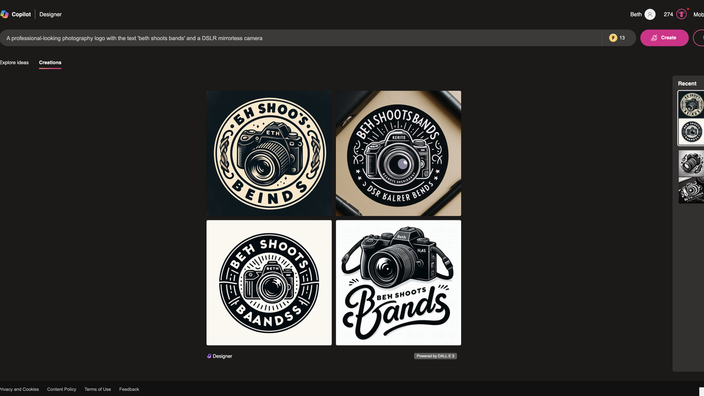This screenshot has height=396, width=704.
Task: Click the Create button
Action: pos(664,38)
